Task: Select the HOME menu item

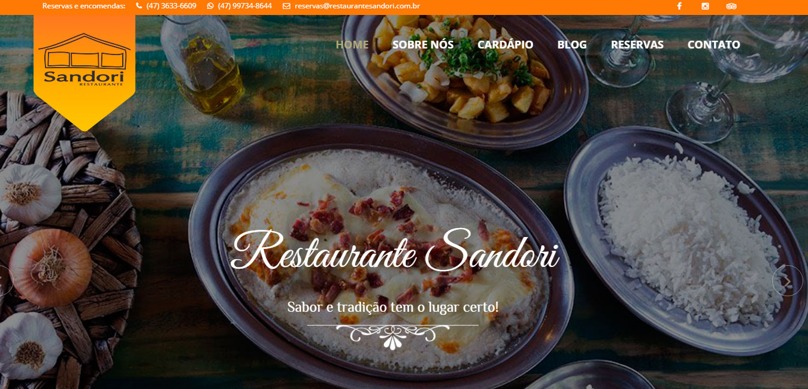Action: tap(352, 44)
